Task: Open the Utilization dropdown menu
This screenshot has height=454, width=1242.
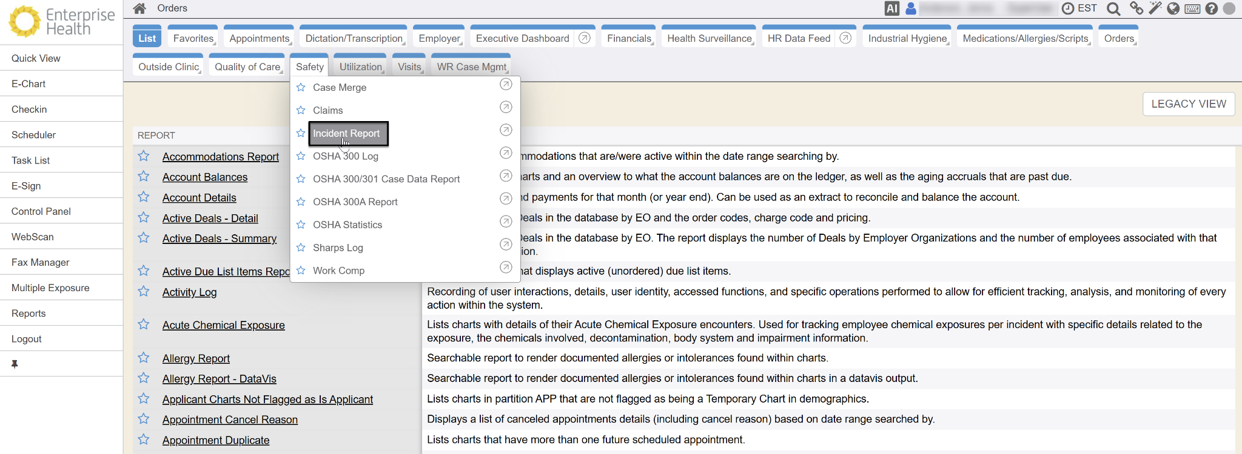Action: click(x=361, y=67)
